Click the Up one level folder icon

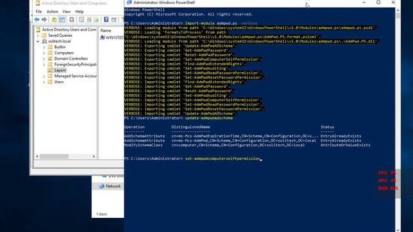click(54, 20)
